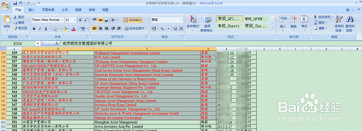
Task: Expand font color dropdown arrow
Action: (78, 29)
